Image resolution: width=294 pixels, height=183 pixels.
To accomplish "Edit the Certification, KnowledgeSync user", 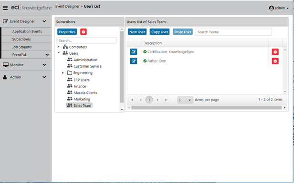I will [x=134, y=51].
